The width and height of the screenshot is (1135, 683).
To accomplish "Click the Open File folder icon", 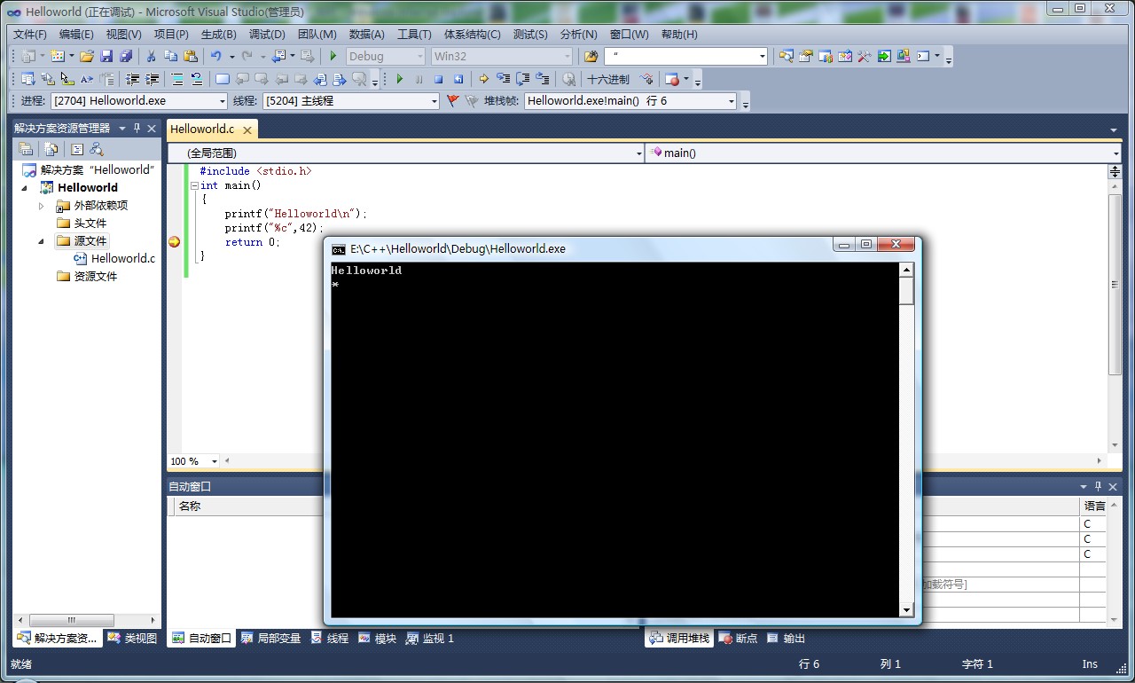I will pyautogui.click(x=86, y=56).
